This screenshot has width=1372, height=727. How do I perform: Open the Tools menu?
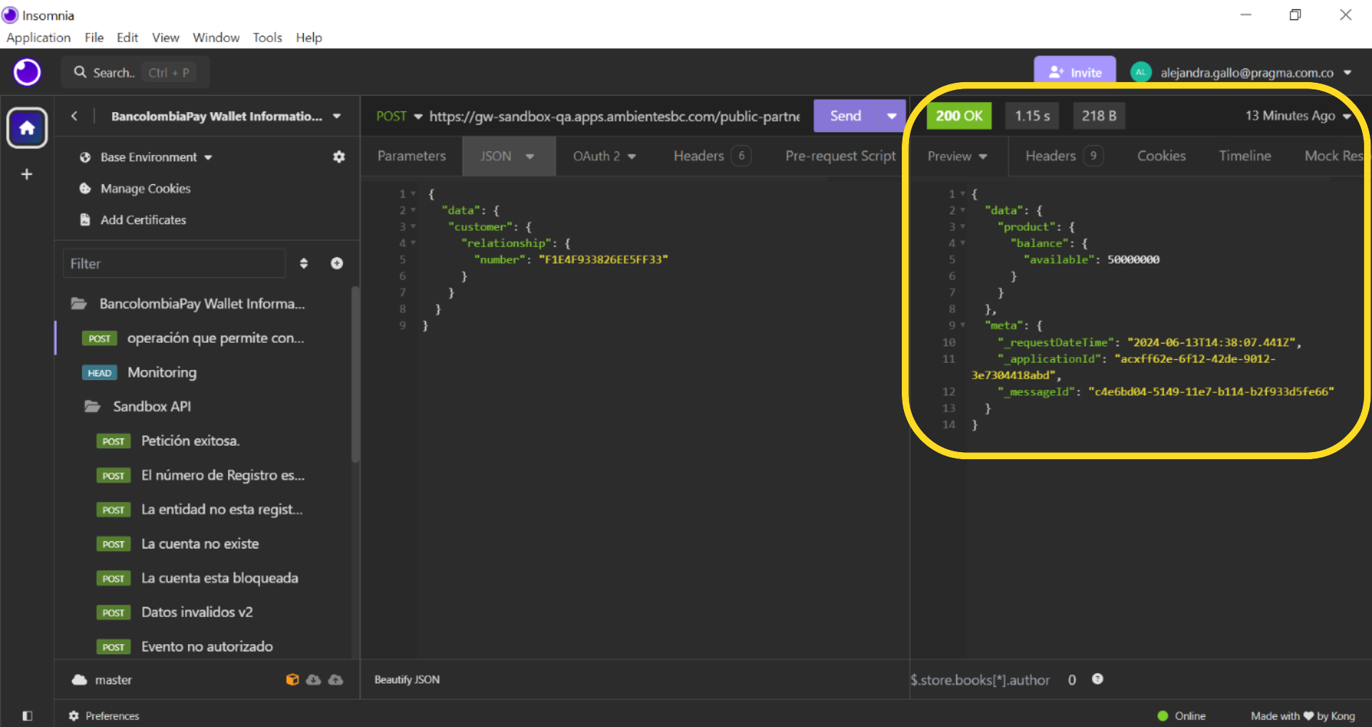[x=267, y=37]
